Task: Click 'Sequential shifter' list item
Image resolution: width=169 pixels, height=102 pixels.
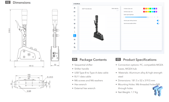Action: coord(83,65)
